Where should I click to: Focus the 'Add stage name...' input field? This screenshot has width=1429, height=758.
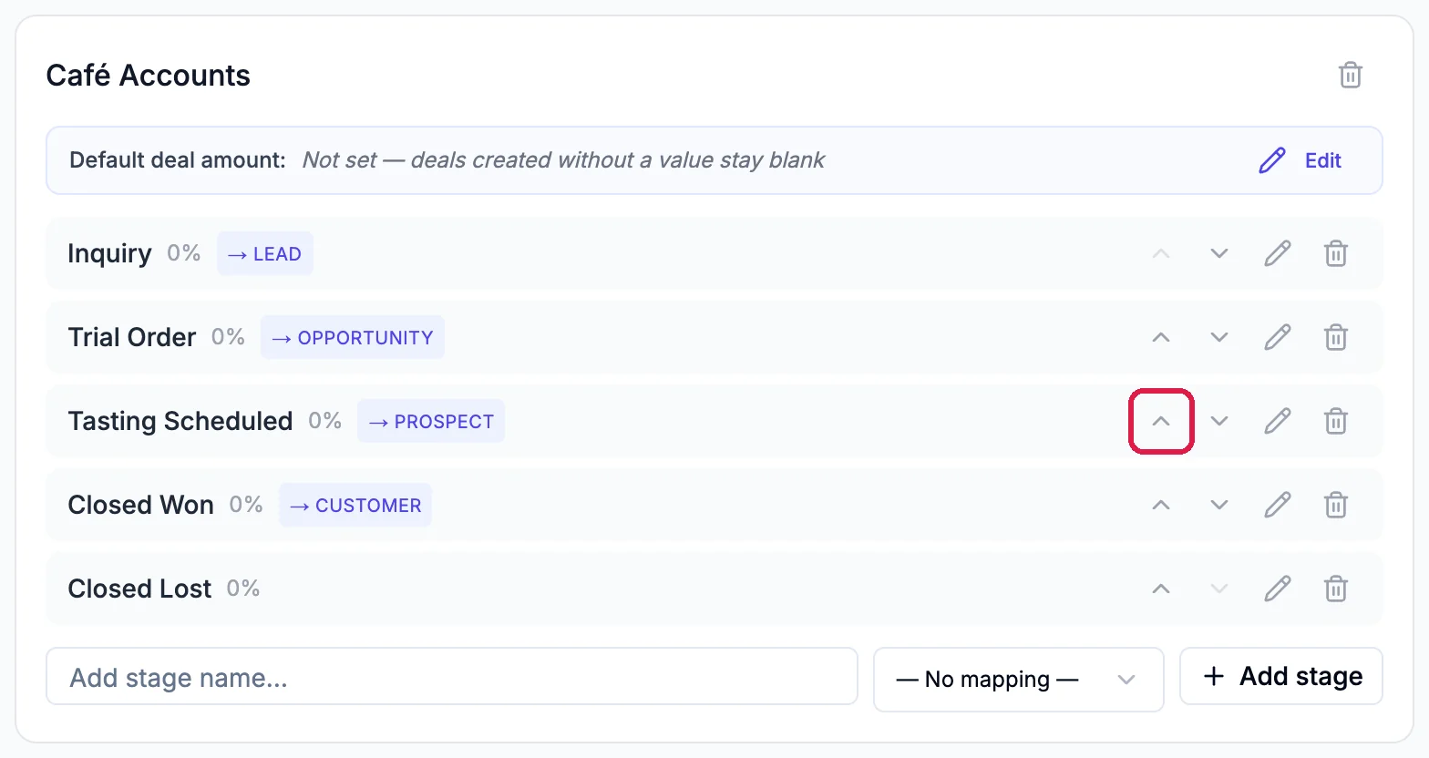pos(452,676)
